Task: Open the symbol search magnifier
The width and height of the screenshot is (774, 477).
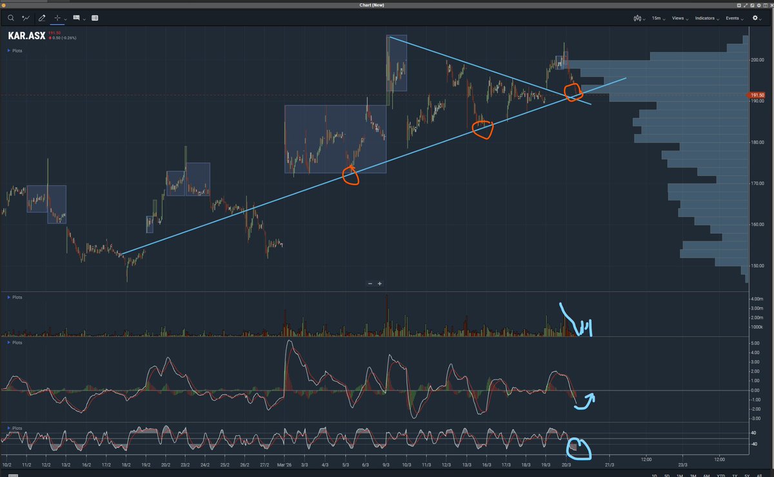Action: click(11, 18)
